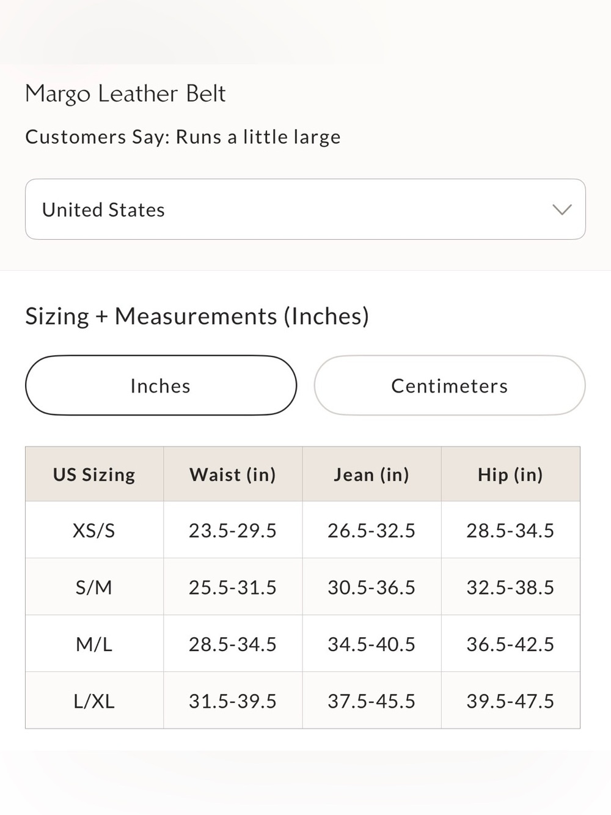Click the Hip (in) column header

click(x=510, y=474)
